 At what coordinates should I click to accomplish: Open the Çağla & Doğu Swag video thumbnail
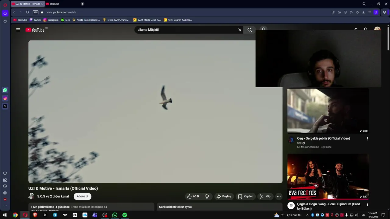[328, 176]
